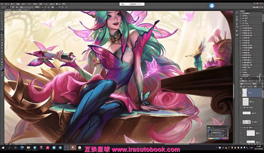
Task: Open the Brush panel toggle icon
Action: click(13, 7)
